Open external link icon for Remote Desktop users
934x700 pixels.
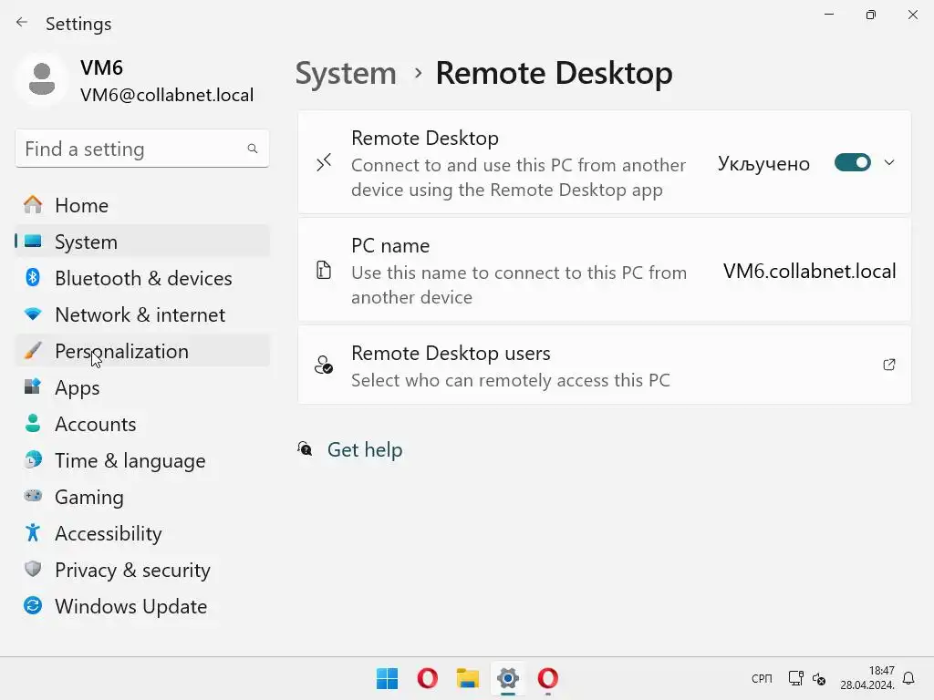click(x=888, y=365)
